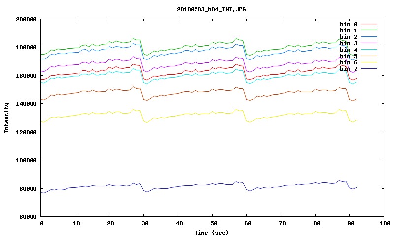Click the 50 x-axis tick label
394x236 pixels.
214,223
